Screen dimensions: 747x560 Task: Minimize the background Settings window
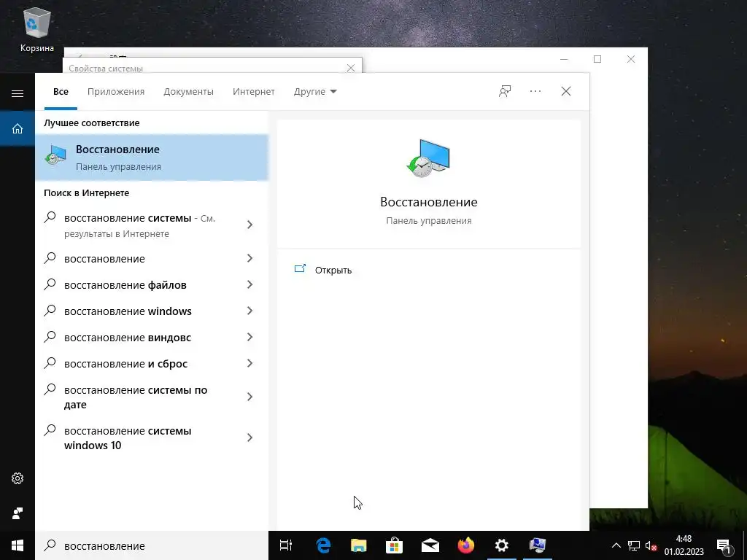[564, 59]
